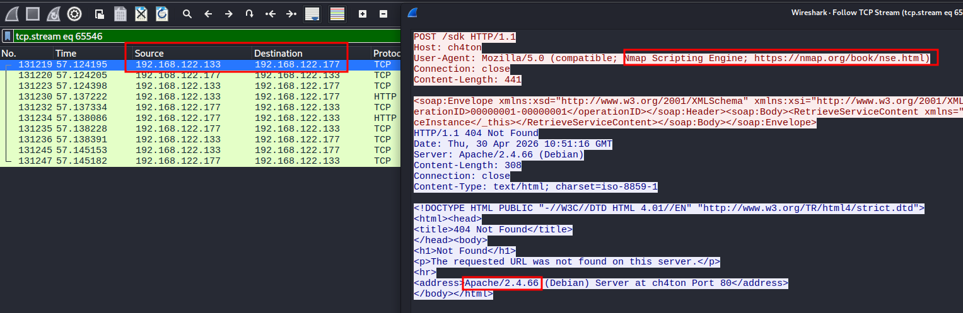The image size is (963, 313).
Task: Toggle auto-scroll during live capture
Action: [x=312, y=13]
